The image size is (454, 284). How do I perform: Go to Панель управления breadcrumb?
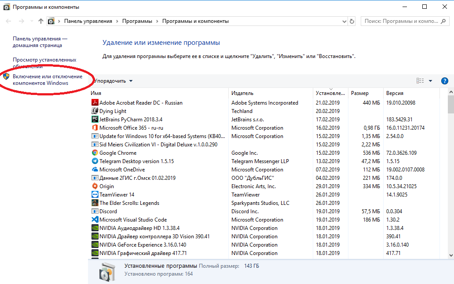88,21
